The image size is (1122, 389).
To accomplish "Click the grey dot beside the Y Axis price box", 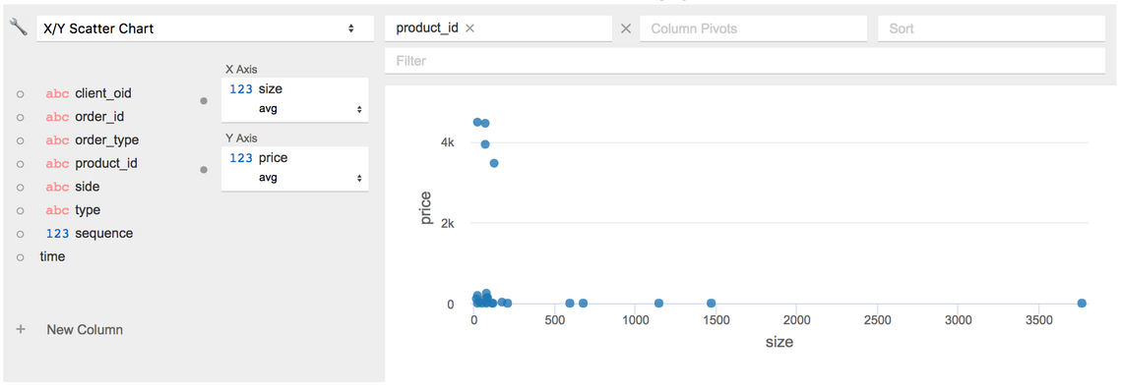I will pos(203,170).
